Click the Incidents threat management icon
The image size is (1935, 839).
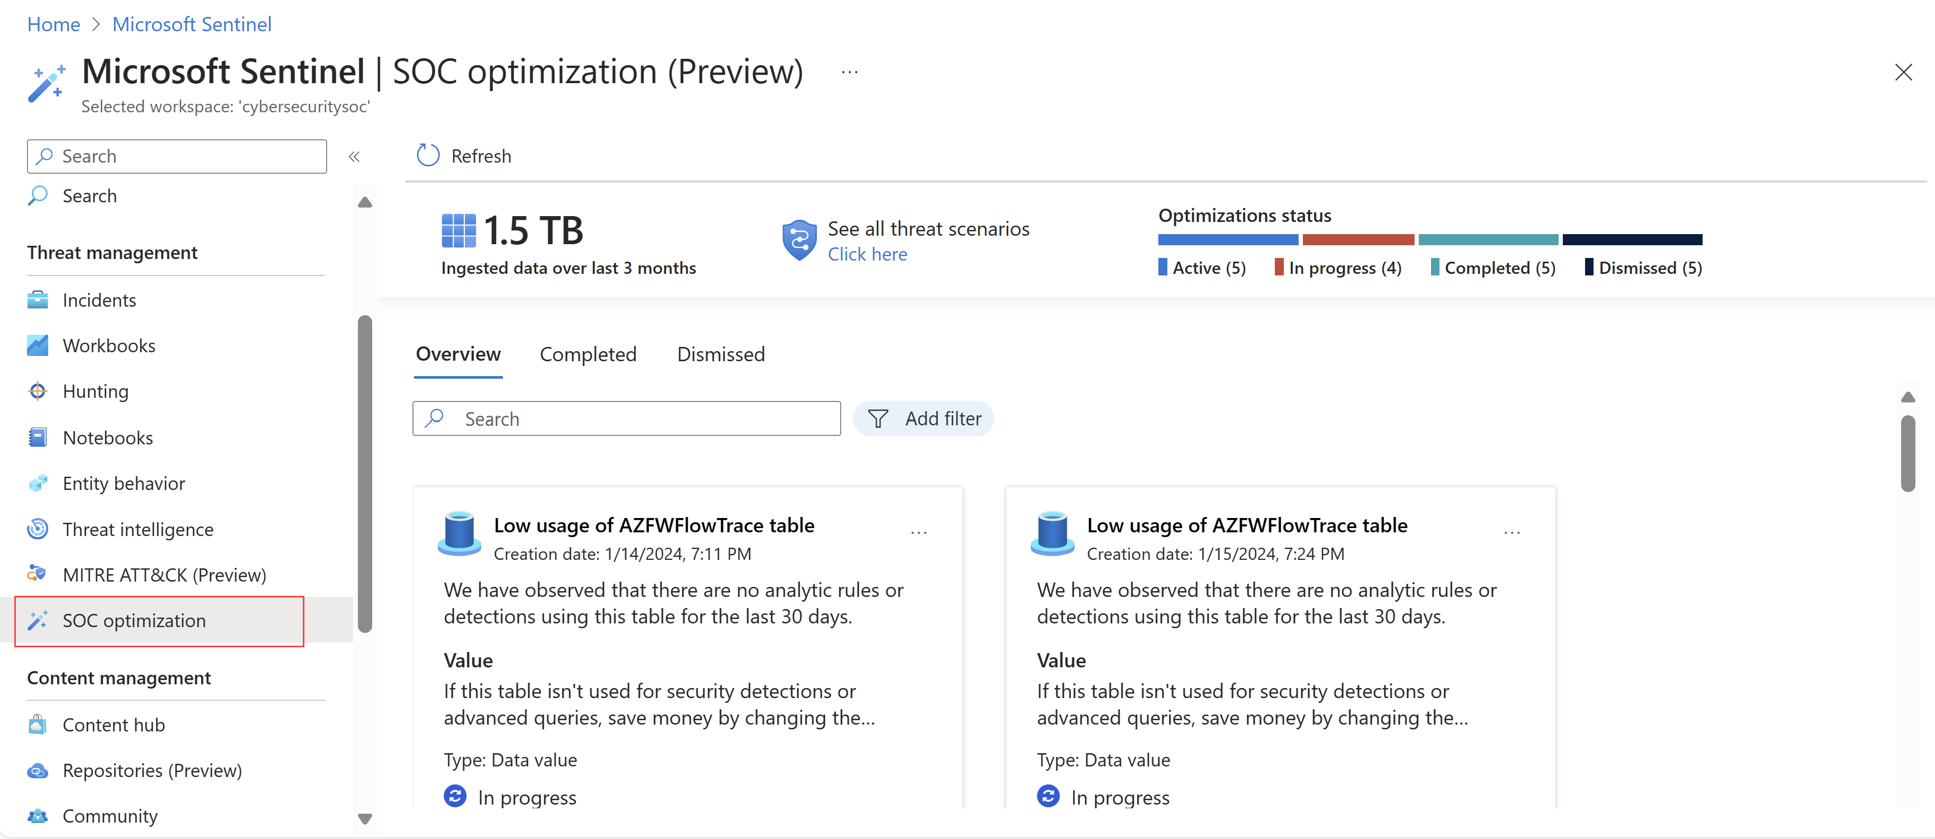coord(38,299)
